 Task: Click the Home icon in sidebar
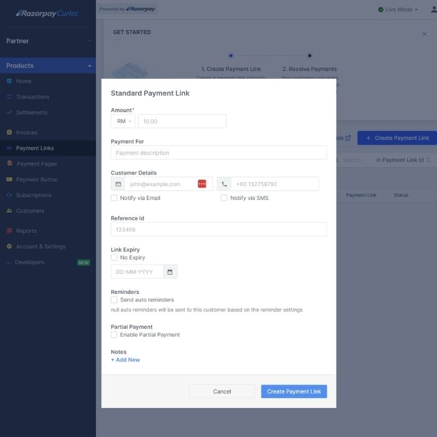tap(9, 81)
